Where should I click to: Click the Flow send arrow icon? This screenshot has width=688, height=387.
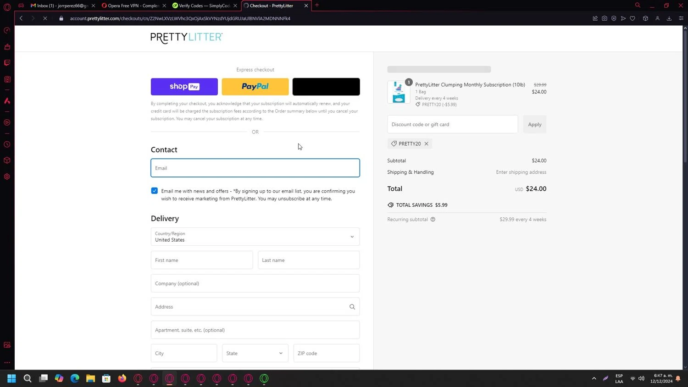(623, 18)
